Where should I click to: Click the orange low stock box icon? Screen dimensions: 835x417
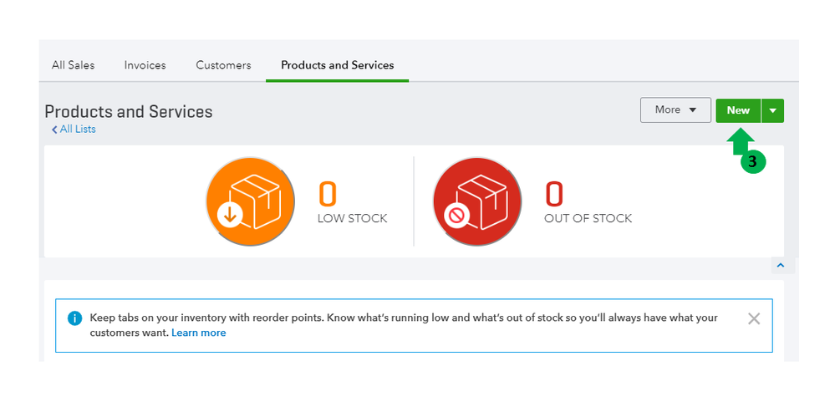coord(250,201)
